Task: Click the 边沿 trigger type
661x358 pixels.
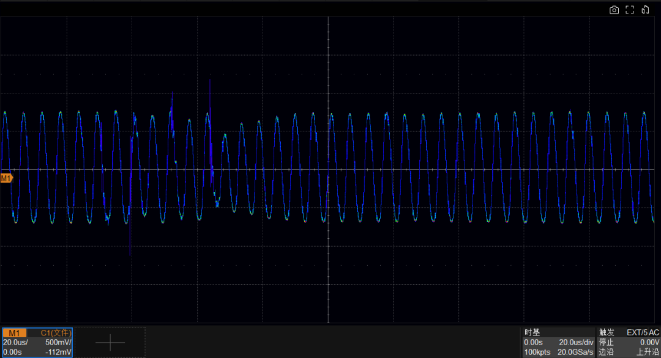Action: pyautogui.click(x=607, y=352)
